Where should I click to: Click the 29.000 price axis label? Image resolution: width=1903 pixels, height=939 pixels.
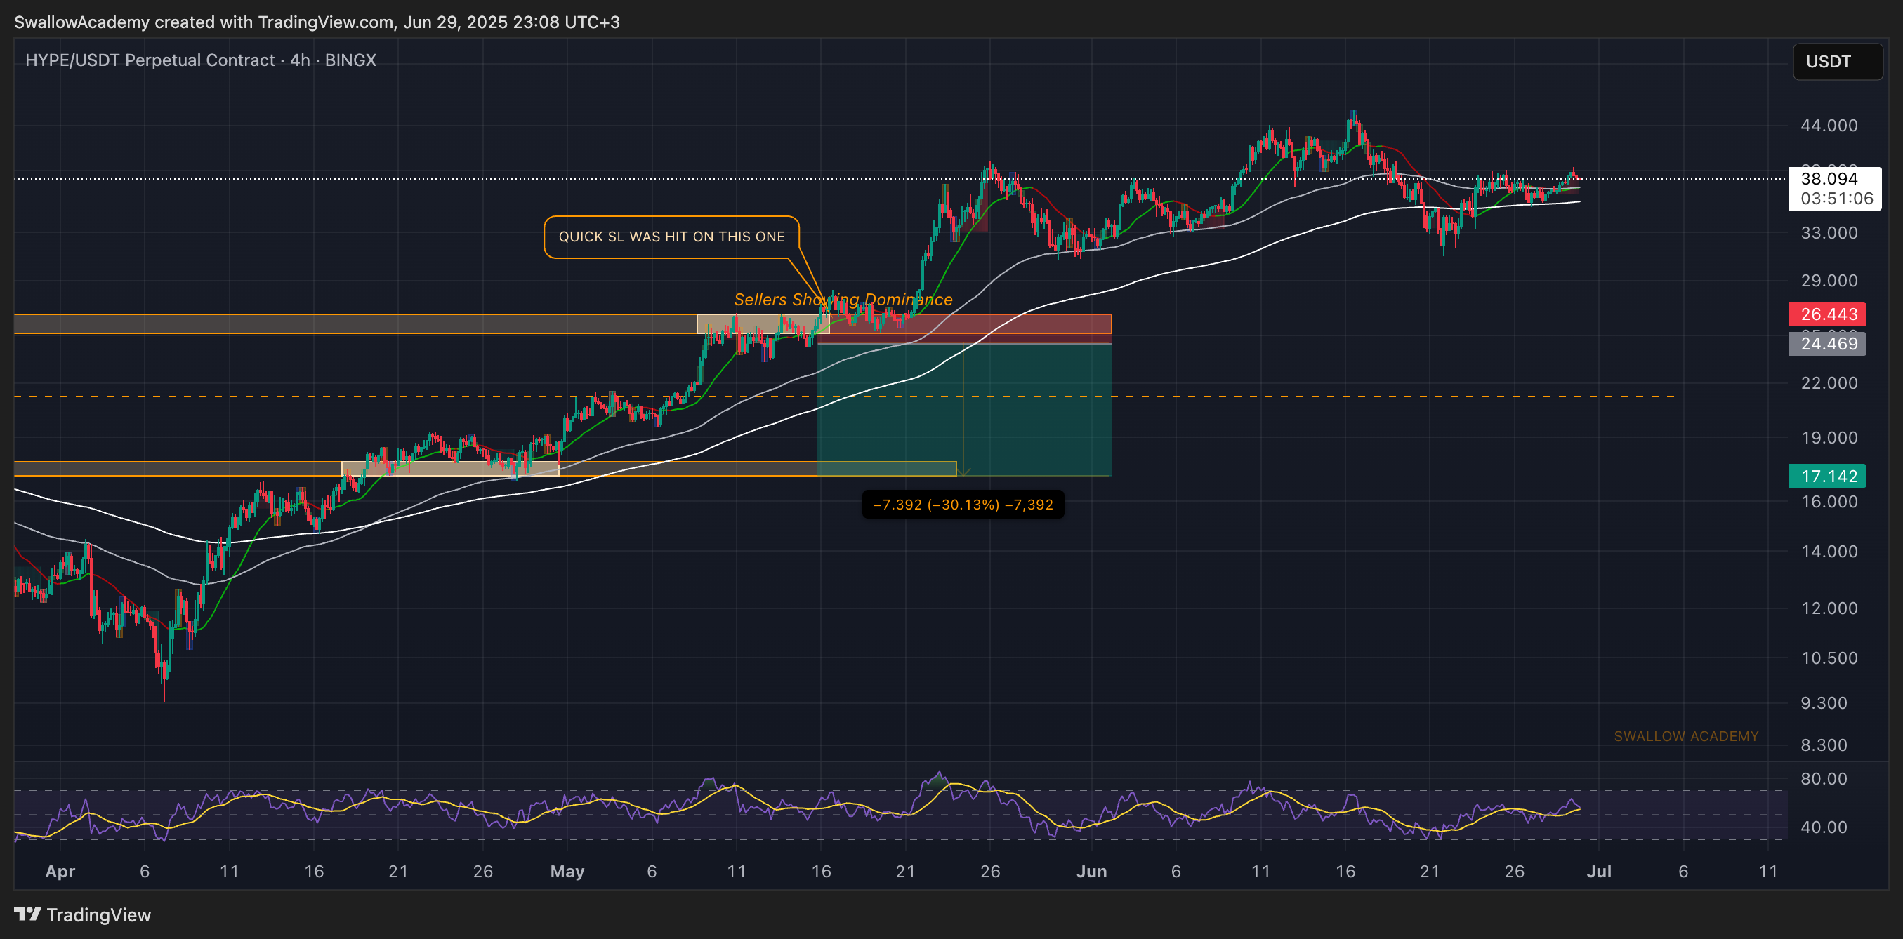point(1829,281)
